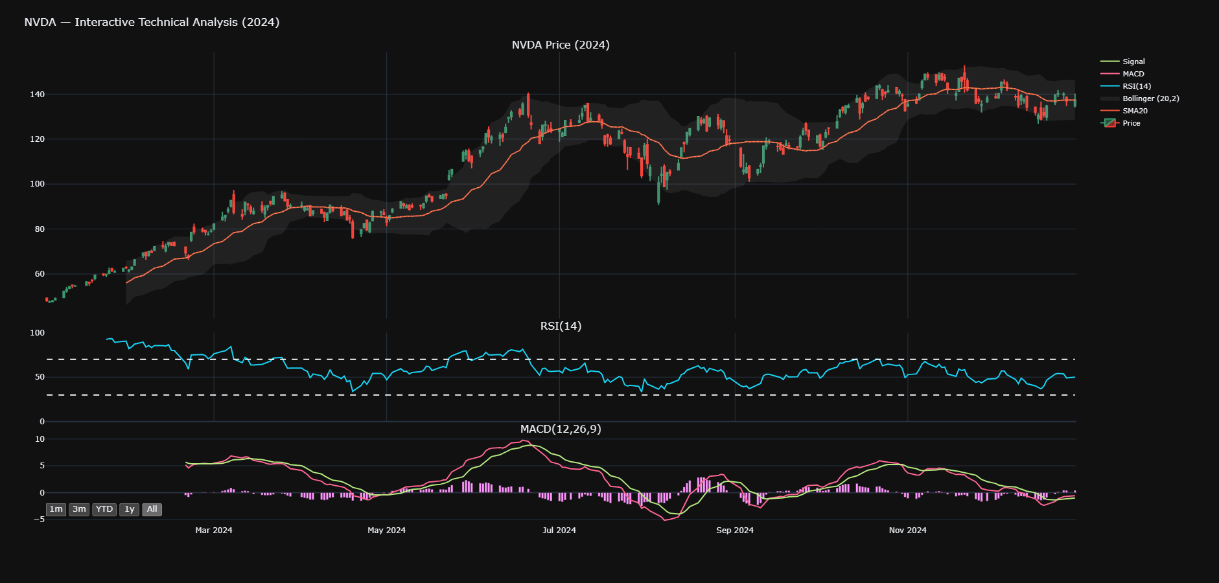Click the 'Nov 2024' x-axis label

[x=907, y=530]
